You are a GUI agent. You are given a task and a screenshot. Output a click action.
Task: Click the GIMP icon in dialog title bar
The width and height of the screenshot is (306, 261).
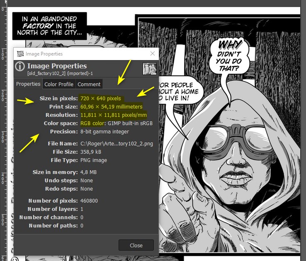click(20, 54)
